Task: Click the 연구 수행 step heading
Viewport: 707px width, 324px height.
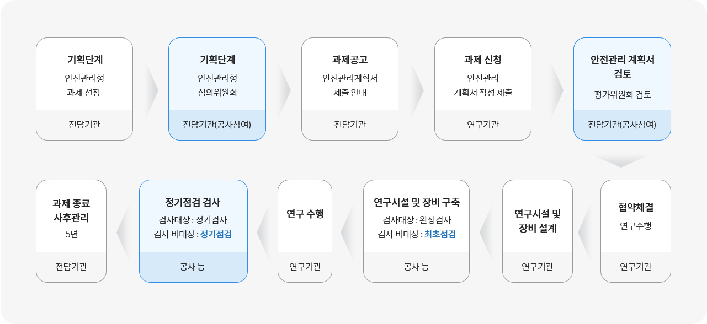Action: tap(305, 214)
